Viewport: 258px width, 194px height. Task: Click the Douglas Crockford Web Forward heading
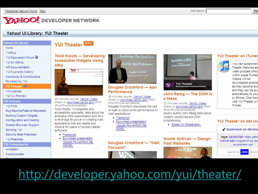[x=134, y=145]
